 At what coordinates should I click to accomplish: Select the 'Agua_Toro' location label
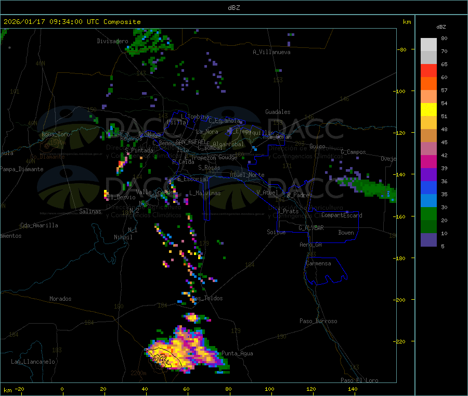[56, 134]
